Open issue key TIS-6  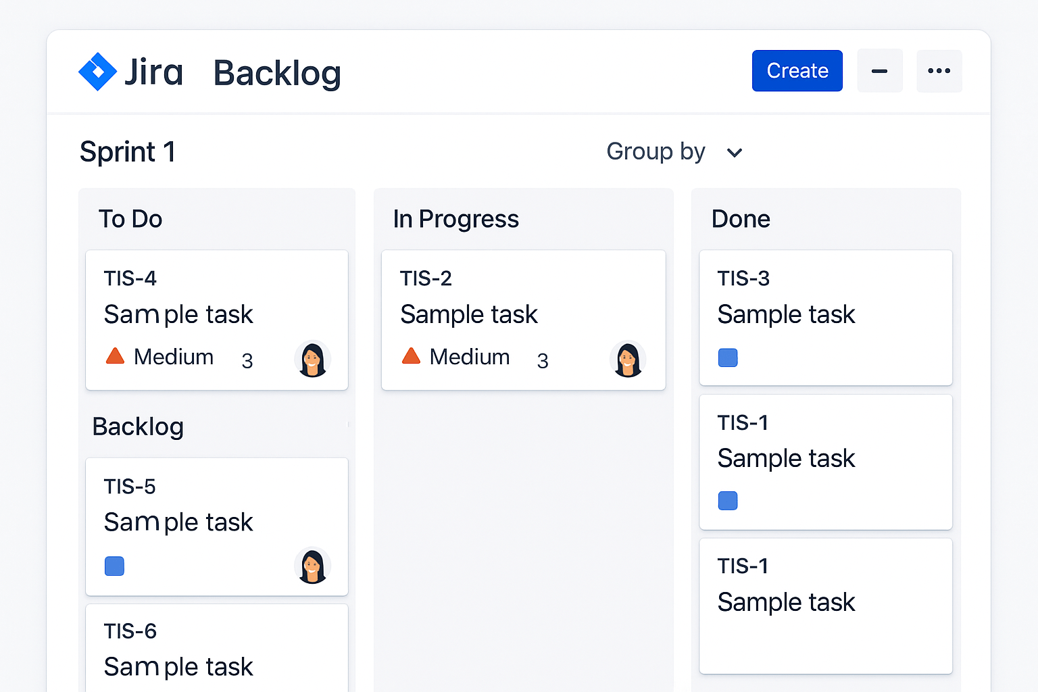[130, 631]
